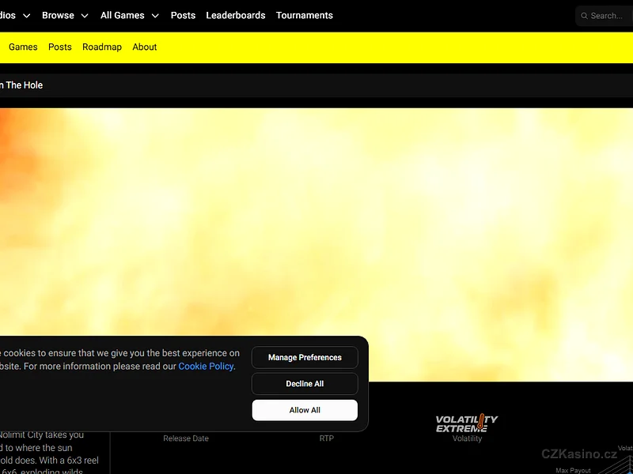Open the Tournaments page
This screenshot has width=633, height=474.
pos(305,15)
